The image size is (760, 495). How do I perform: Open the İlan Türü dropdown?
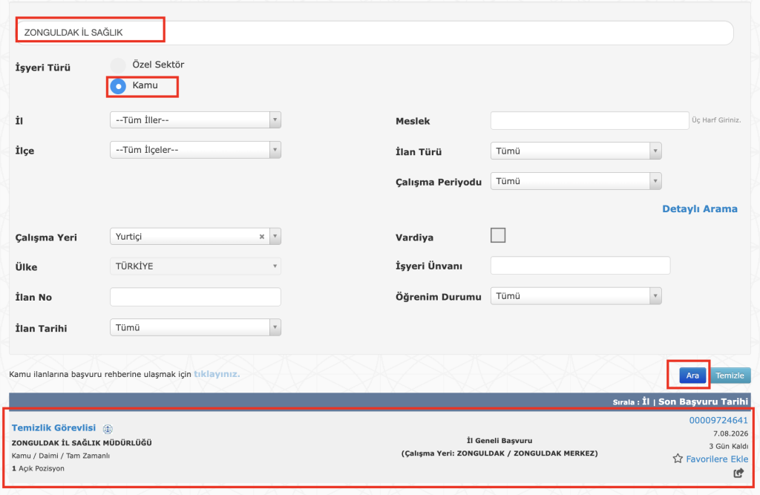click(x=576, y=151)
